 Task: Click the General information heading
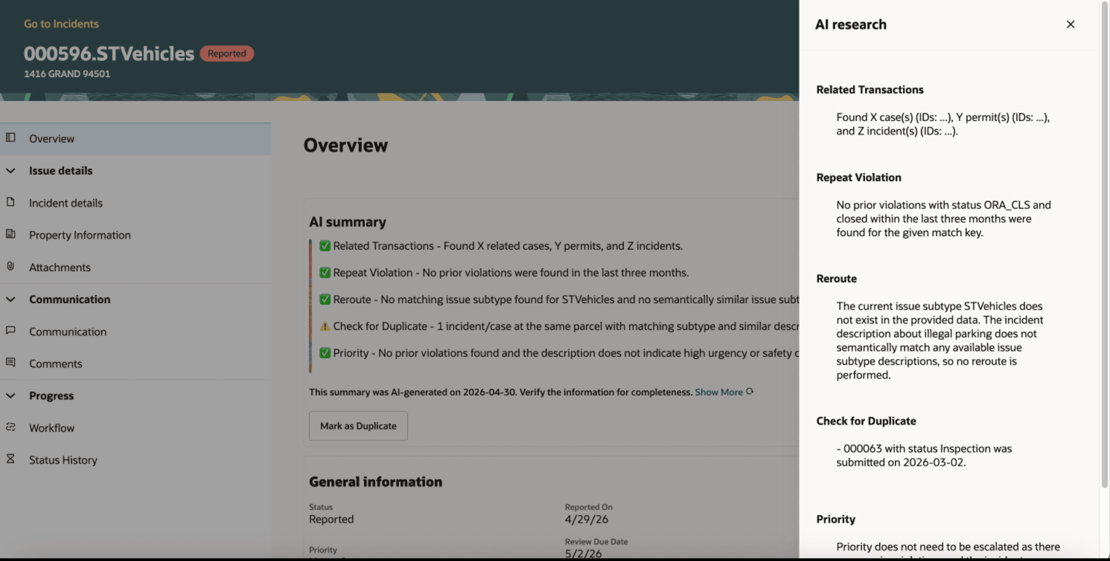tap(375, 482)
